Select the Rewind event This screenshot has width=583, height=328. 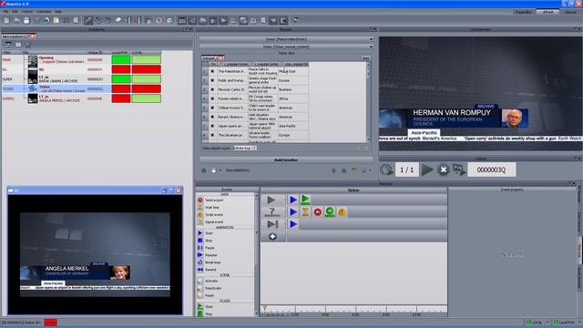coord(227,270)
